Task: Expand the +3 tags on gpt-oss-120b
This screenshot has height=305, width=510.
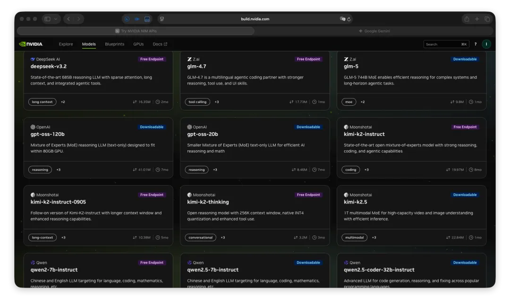Action: (58, 170)
